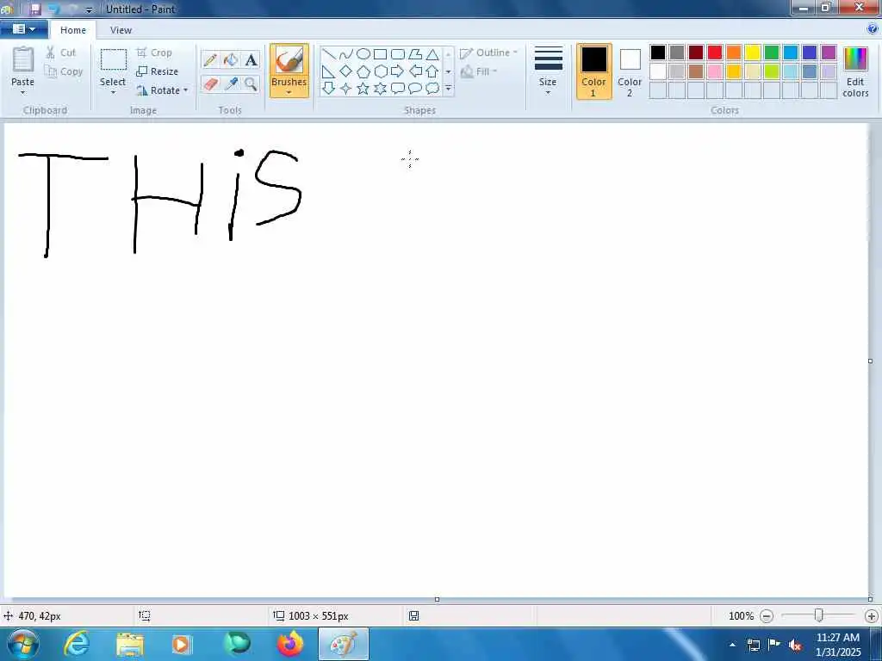Activate Color 2 background selector
The image size is (882, 661).
630,71
